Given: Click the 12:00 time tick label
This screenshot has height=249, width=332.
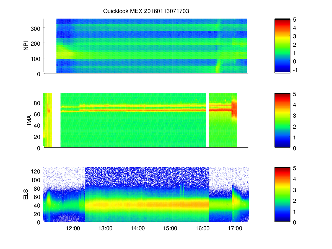Looking at the screenshot, I should pos(73,229).
